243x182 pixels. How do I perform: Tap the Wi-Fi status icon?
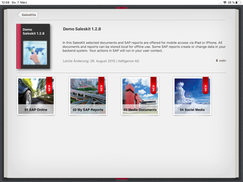point(225,3)
